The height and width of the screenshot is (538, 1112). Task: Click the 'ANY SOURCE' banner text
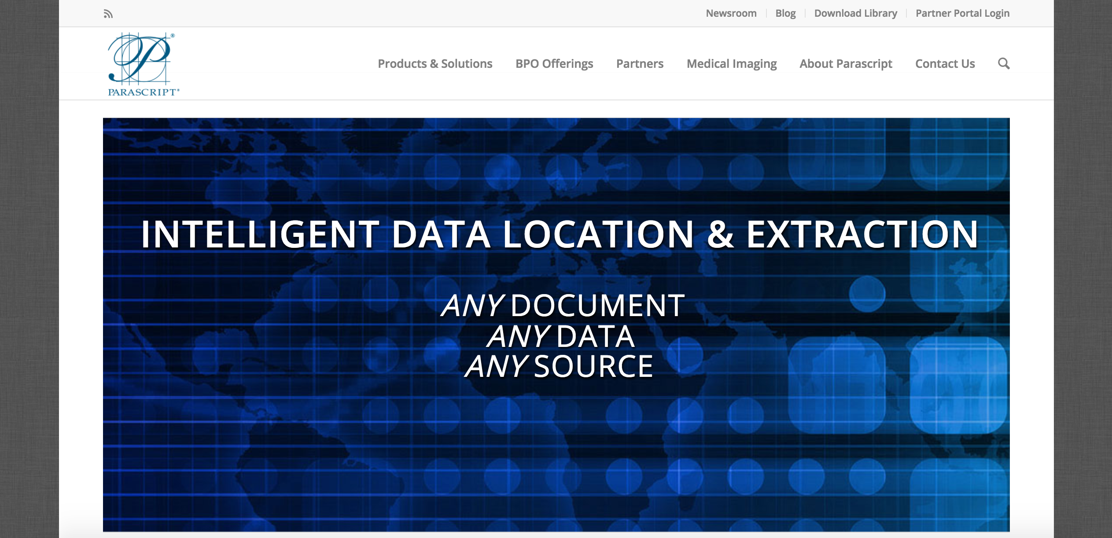tap(559, 366)
